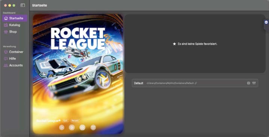Open the Accounts page
269x137 pixels.
(13, 65)
